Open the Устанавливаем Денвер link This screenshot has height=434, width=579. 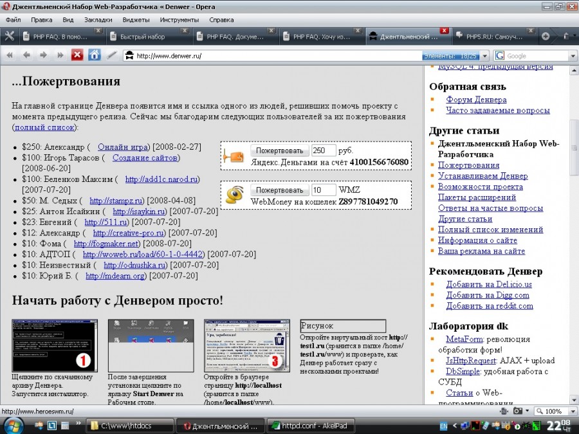coord(483,176)
